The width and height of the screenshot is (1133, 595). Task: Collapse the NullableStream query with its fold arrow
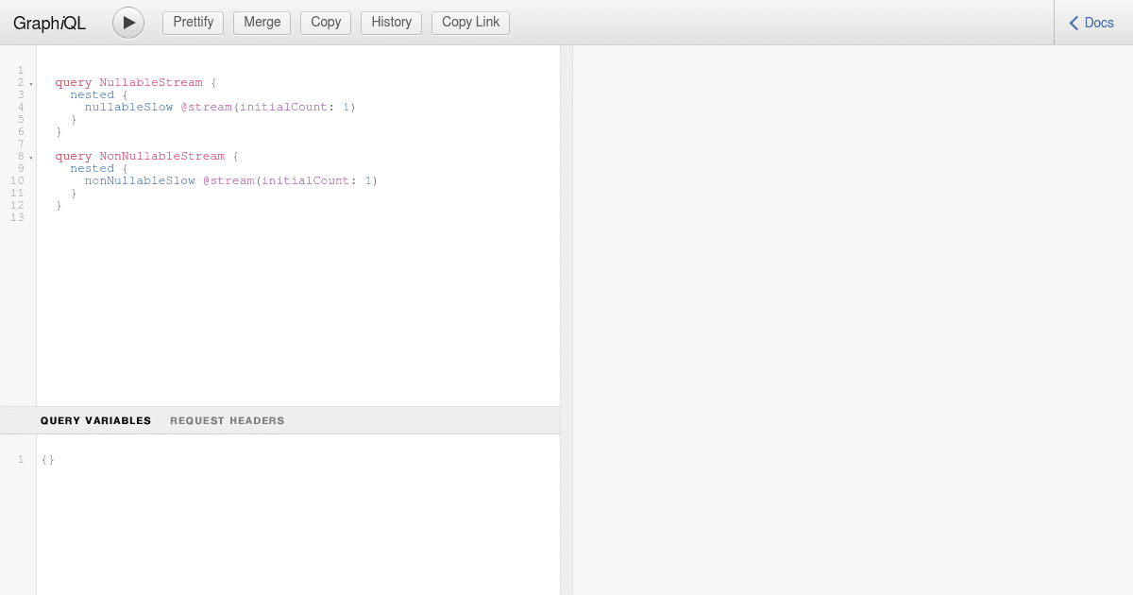pyautogui.click(x=29, y=82)
